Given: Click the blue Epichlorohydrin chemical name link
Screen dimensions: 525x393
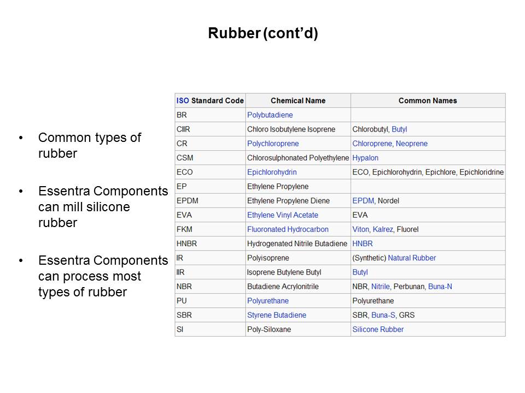Looking at the screenshot, I should tap(272, 172).
